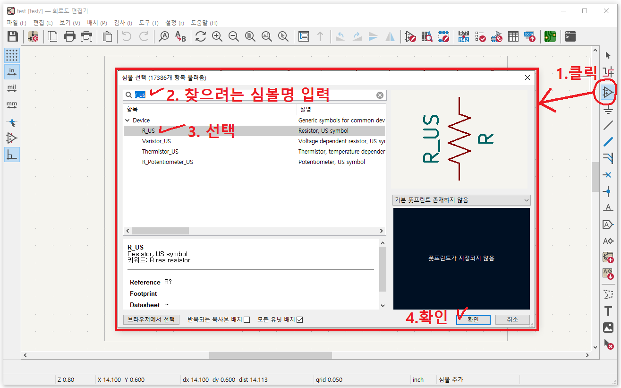Open the 배치 (P) menu
The image size is (621, 388).
coord(97,23)
